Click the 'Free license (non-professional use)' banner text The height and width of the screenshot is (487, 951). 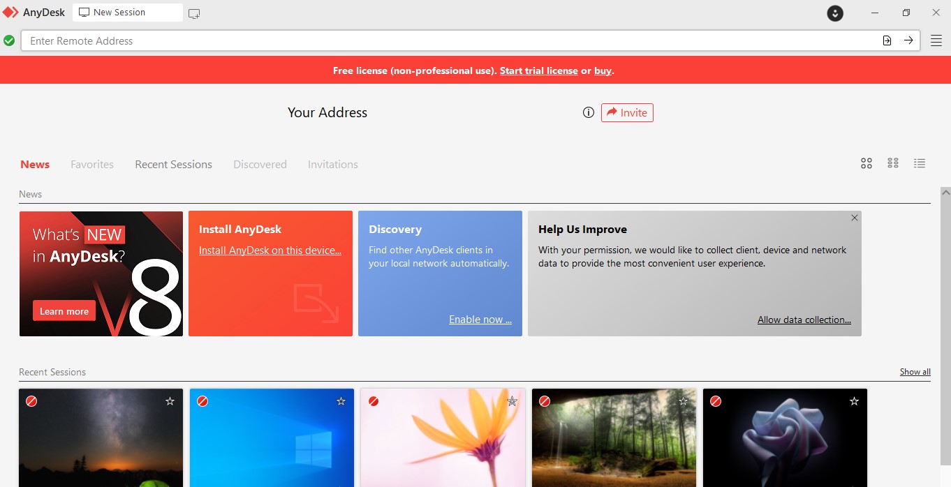point(415,70)
